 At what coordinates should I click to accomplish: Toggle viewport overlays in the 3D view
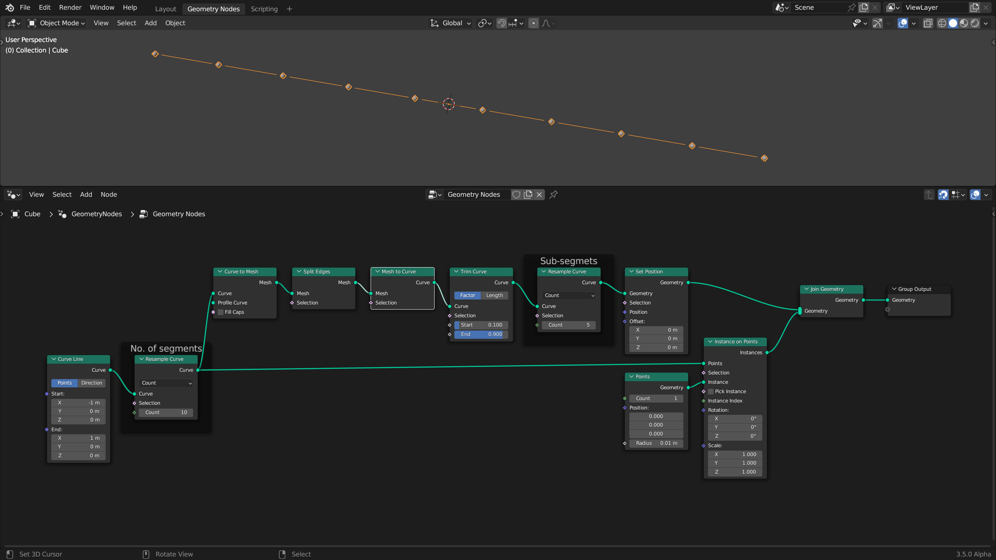[x=903, y=23]
